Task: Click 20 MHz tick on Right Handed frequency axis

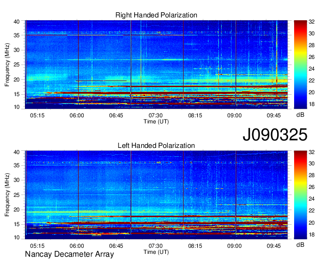Action: [x=16, y=80]
